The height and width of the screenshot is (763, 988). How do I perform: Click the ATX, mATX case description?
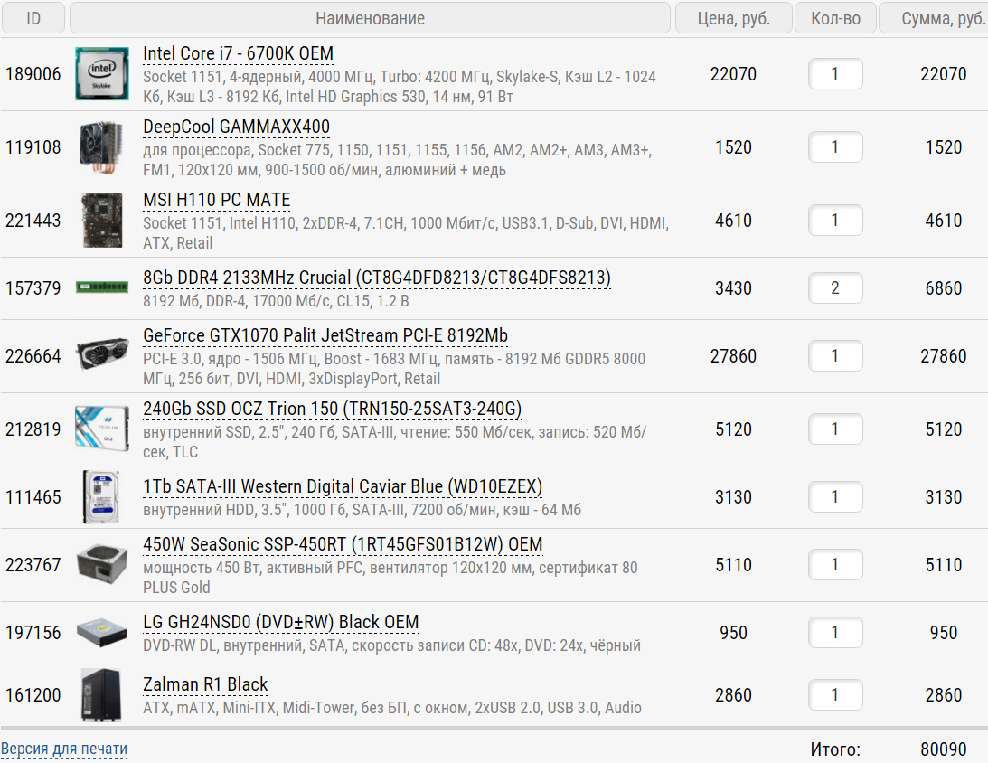pos(392,708)
